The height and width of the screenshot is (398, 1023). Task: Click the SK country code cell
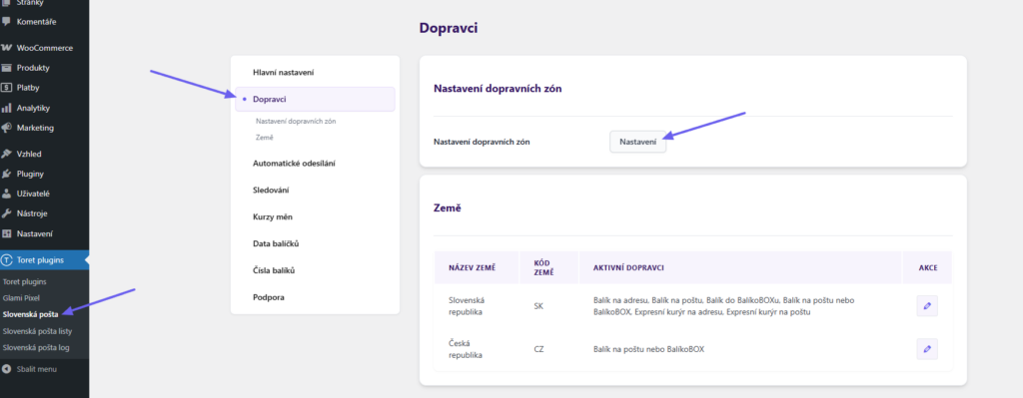click(538, 306)
